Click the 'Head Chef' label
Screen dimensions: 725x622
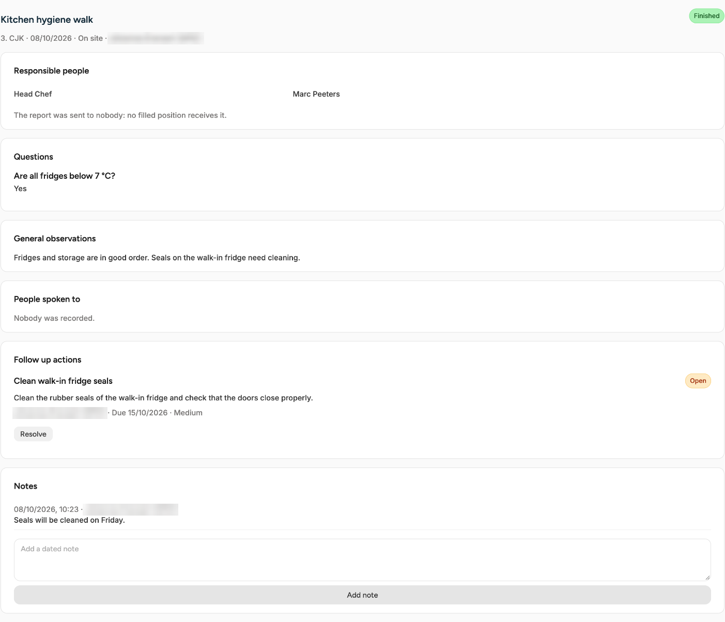point(33,94)
